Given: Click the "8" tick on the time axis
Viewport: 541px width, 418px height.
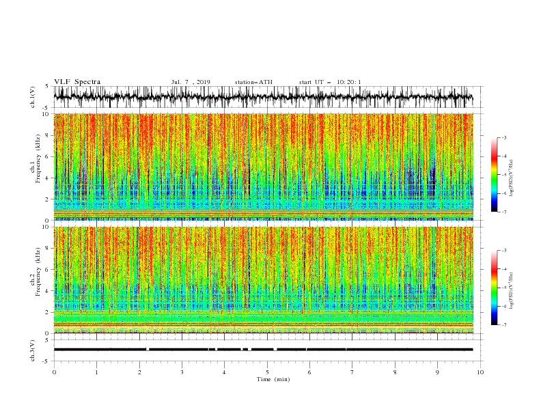Looking at the screenshot, I should click(x=395, y=372).
